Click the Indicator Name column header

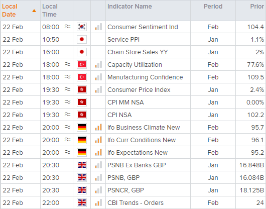click(x=129, y=7)
